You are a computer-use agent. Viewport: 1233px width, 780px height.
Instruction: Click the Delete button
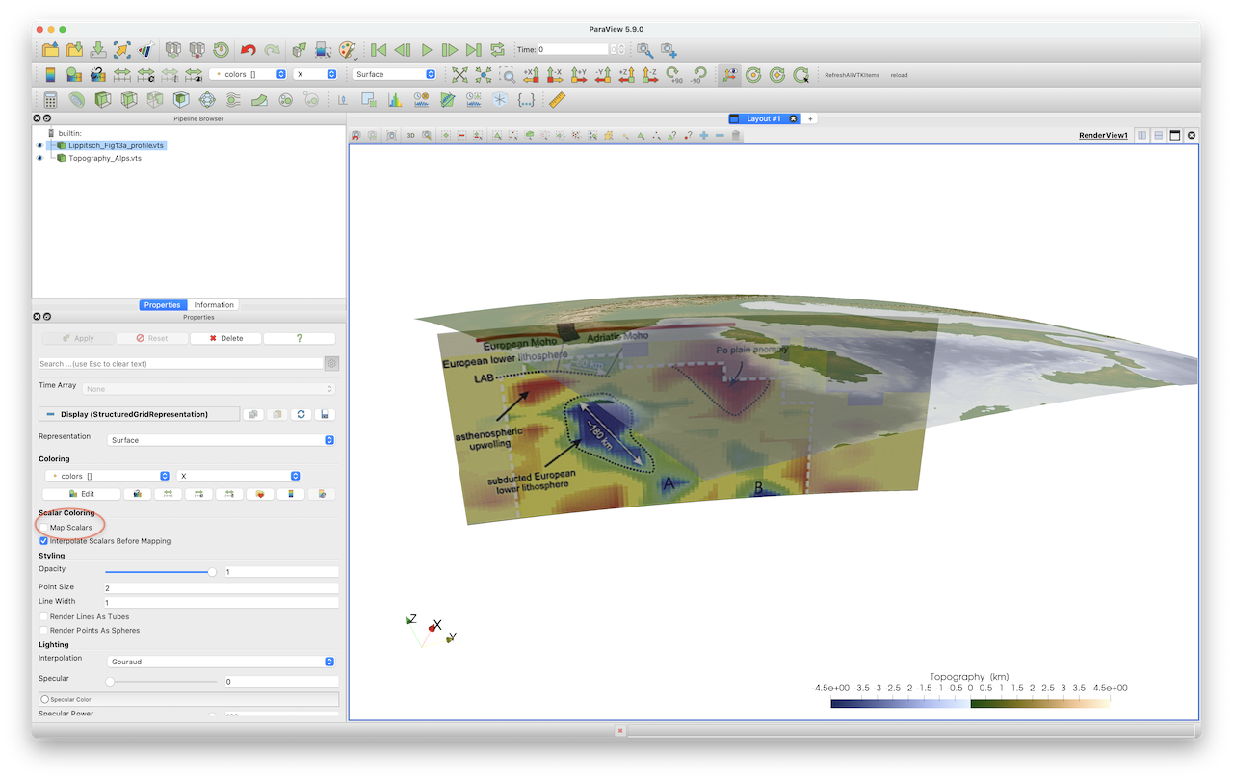click(225, 338)
